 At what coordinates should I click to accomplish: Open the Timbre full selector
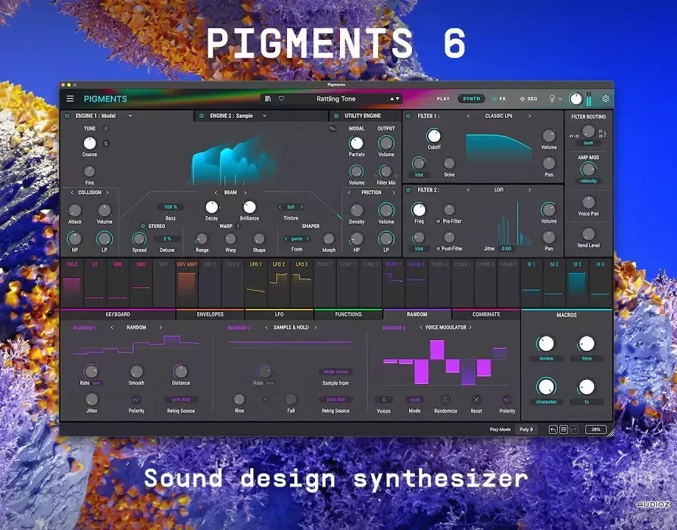pos(291,207)
